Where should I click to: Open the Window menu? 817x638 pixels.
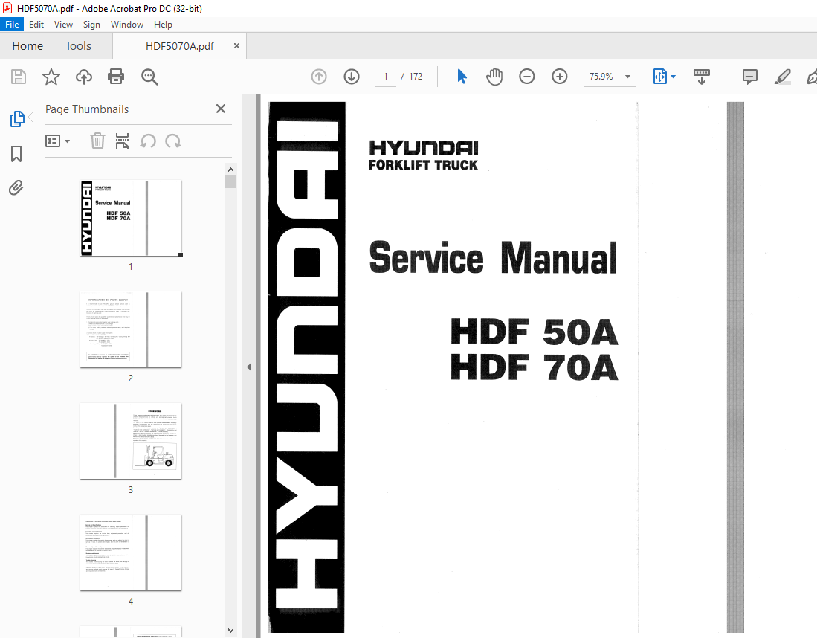(x=127, y=25)
